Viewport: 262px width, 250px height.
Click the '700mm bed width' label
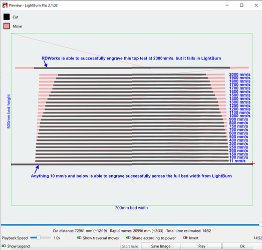[131, 208]
